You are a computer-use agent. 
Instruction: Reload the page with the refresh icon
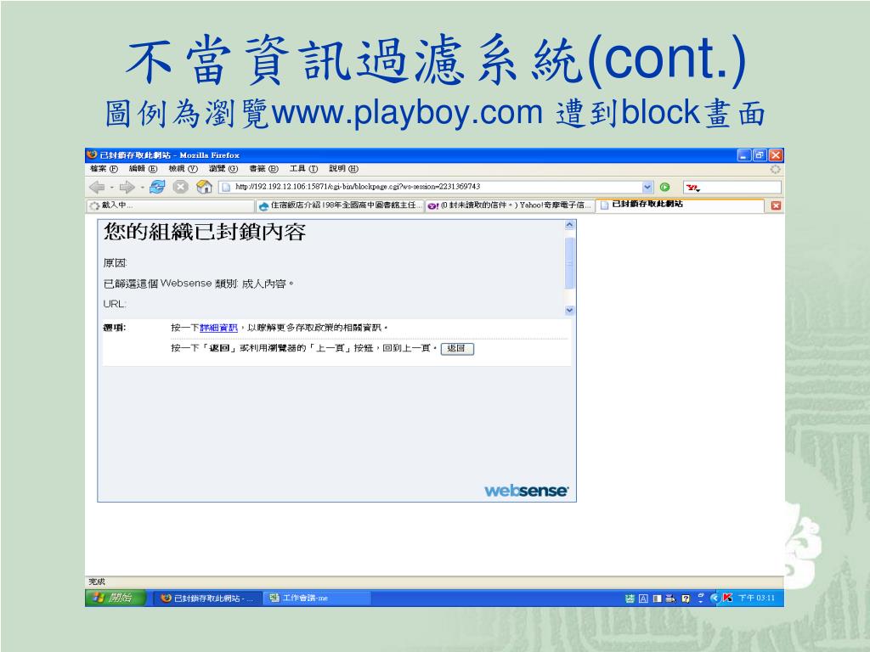tap(157, 187)
